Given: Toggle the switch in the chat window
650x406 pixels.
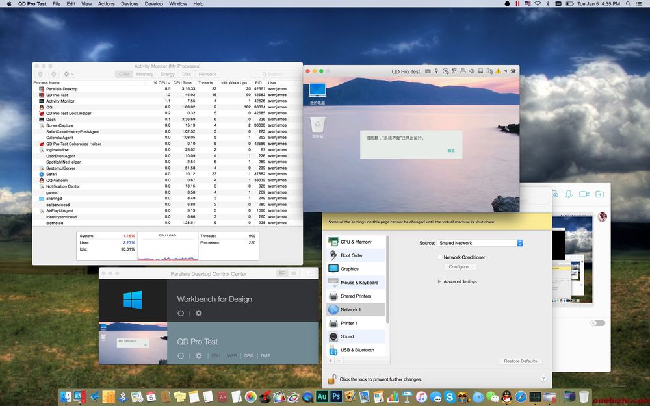Looking at the screenshot, I should (597, 323).
